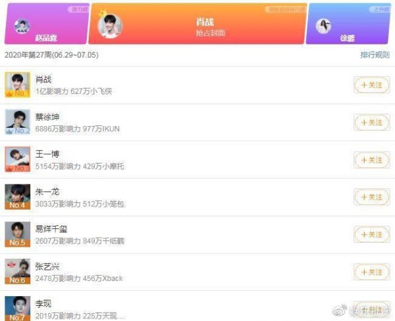The width and height of the screenshot is (395, 321).
Task: Open No.7 李现 thumbnail
Action: (17, 309)
